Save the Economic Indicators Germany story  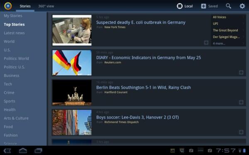tap(241, 72)
